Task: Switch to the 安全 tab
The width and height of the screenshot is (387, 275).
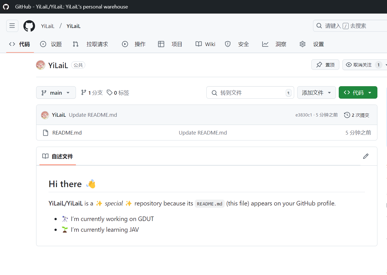Action: pyautogui.click(x=237, y=44)
